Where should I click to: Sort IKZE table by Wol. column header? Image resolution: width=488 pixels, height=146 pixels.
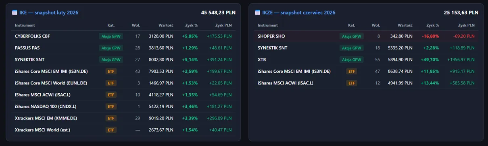376,25
